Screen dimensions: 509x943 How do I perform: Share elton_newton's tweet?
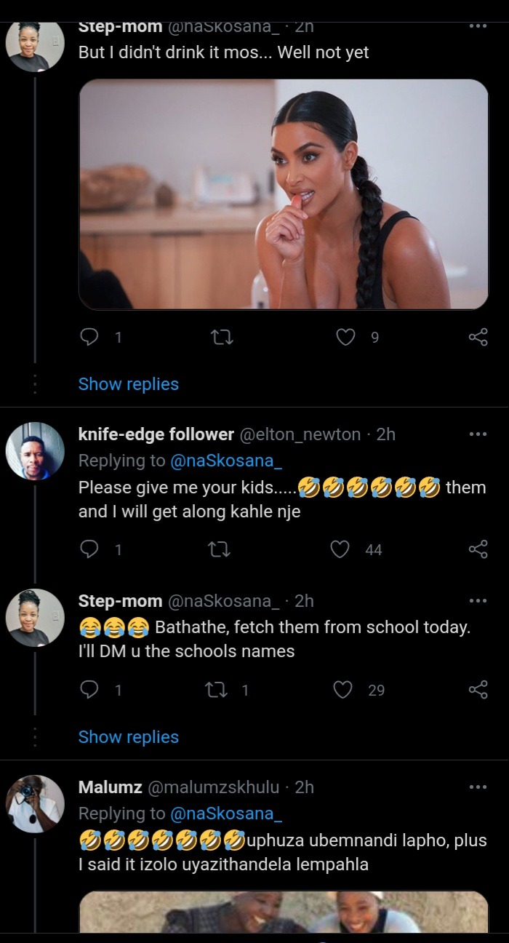click(478, 549)
